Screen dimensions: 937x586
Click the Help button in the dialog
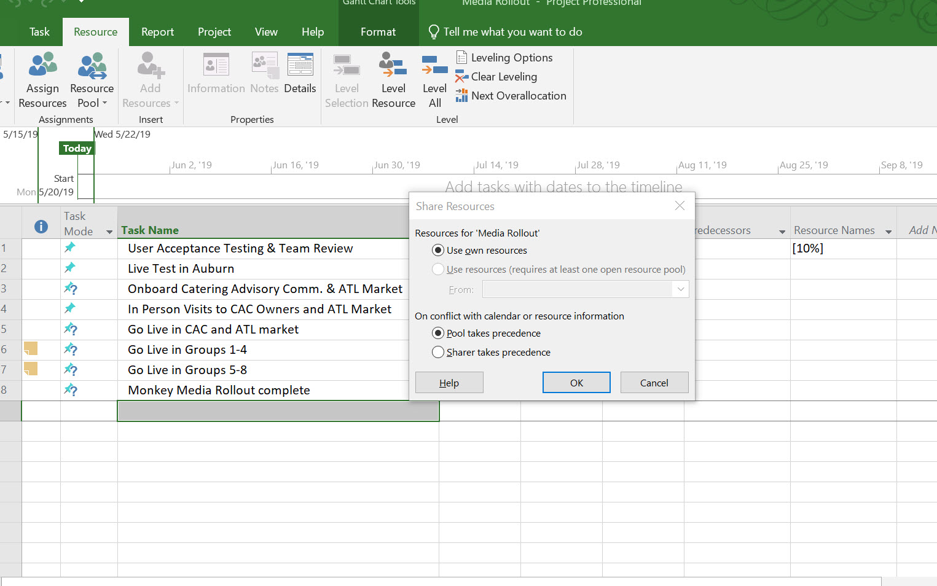449,383
